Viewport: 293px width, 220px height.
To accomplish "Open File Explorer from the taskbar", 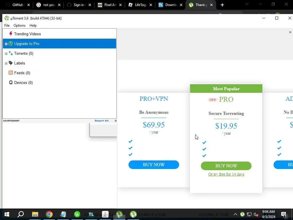I will (35, 214).
